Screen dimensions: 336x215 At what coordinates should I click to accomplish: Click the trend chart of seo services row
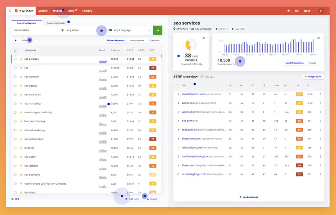tap(102, 62)
